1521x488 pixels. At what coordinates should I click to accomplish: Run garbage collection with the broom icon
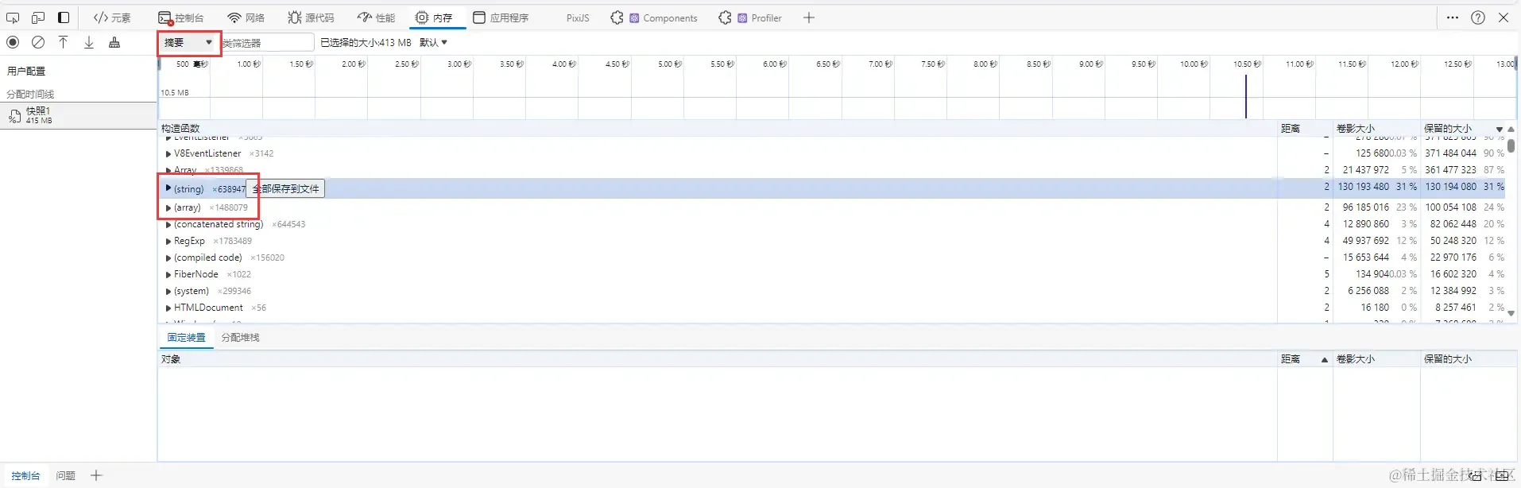(114, 42)
